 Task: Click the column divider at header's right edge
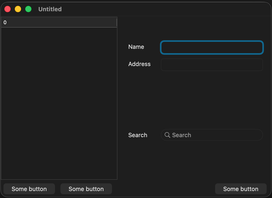tap(117, 22)
